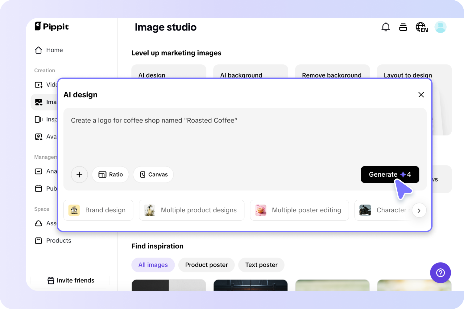The width and height of the screenshot is (464, 309).
Task: Click the language globe EN icon
Action: [421, 27]
